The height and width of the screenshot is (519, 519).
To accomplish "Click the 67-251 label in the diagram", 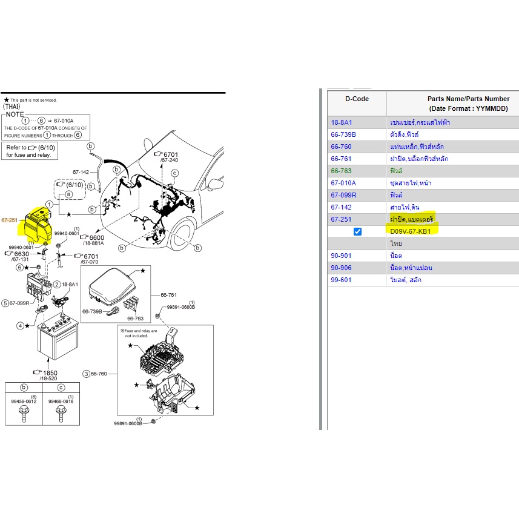I will click(10, 220).
